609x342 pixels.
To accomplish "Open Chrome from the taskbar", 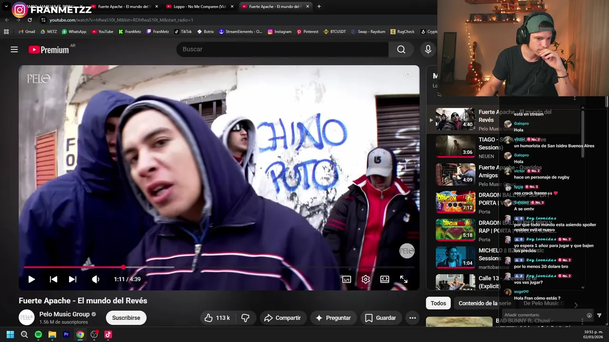I will click(80, 334).
